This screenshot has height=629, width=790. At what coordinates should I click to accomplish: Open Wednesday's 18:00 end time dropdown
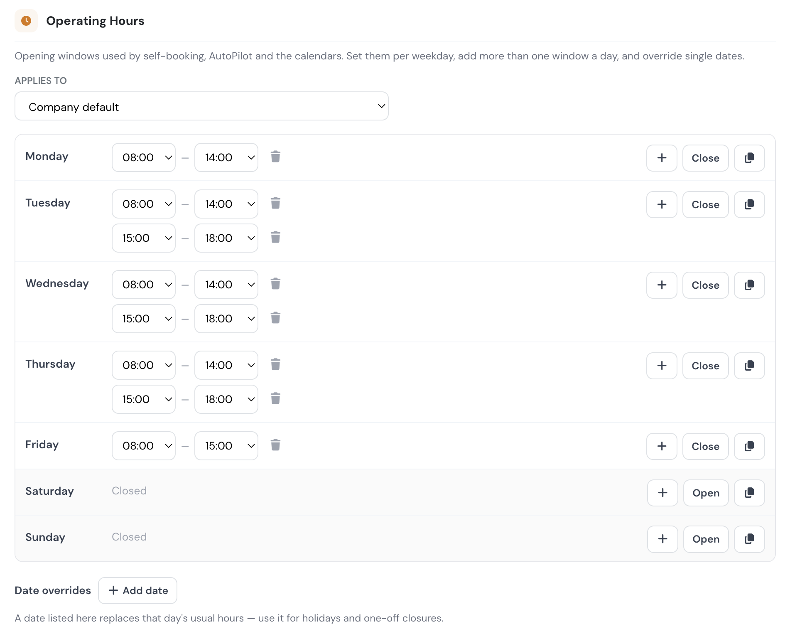[x=226, y=319]
